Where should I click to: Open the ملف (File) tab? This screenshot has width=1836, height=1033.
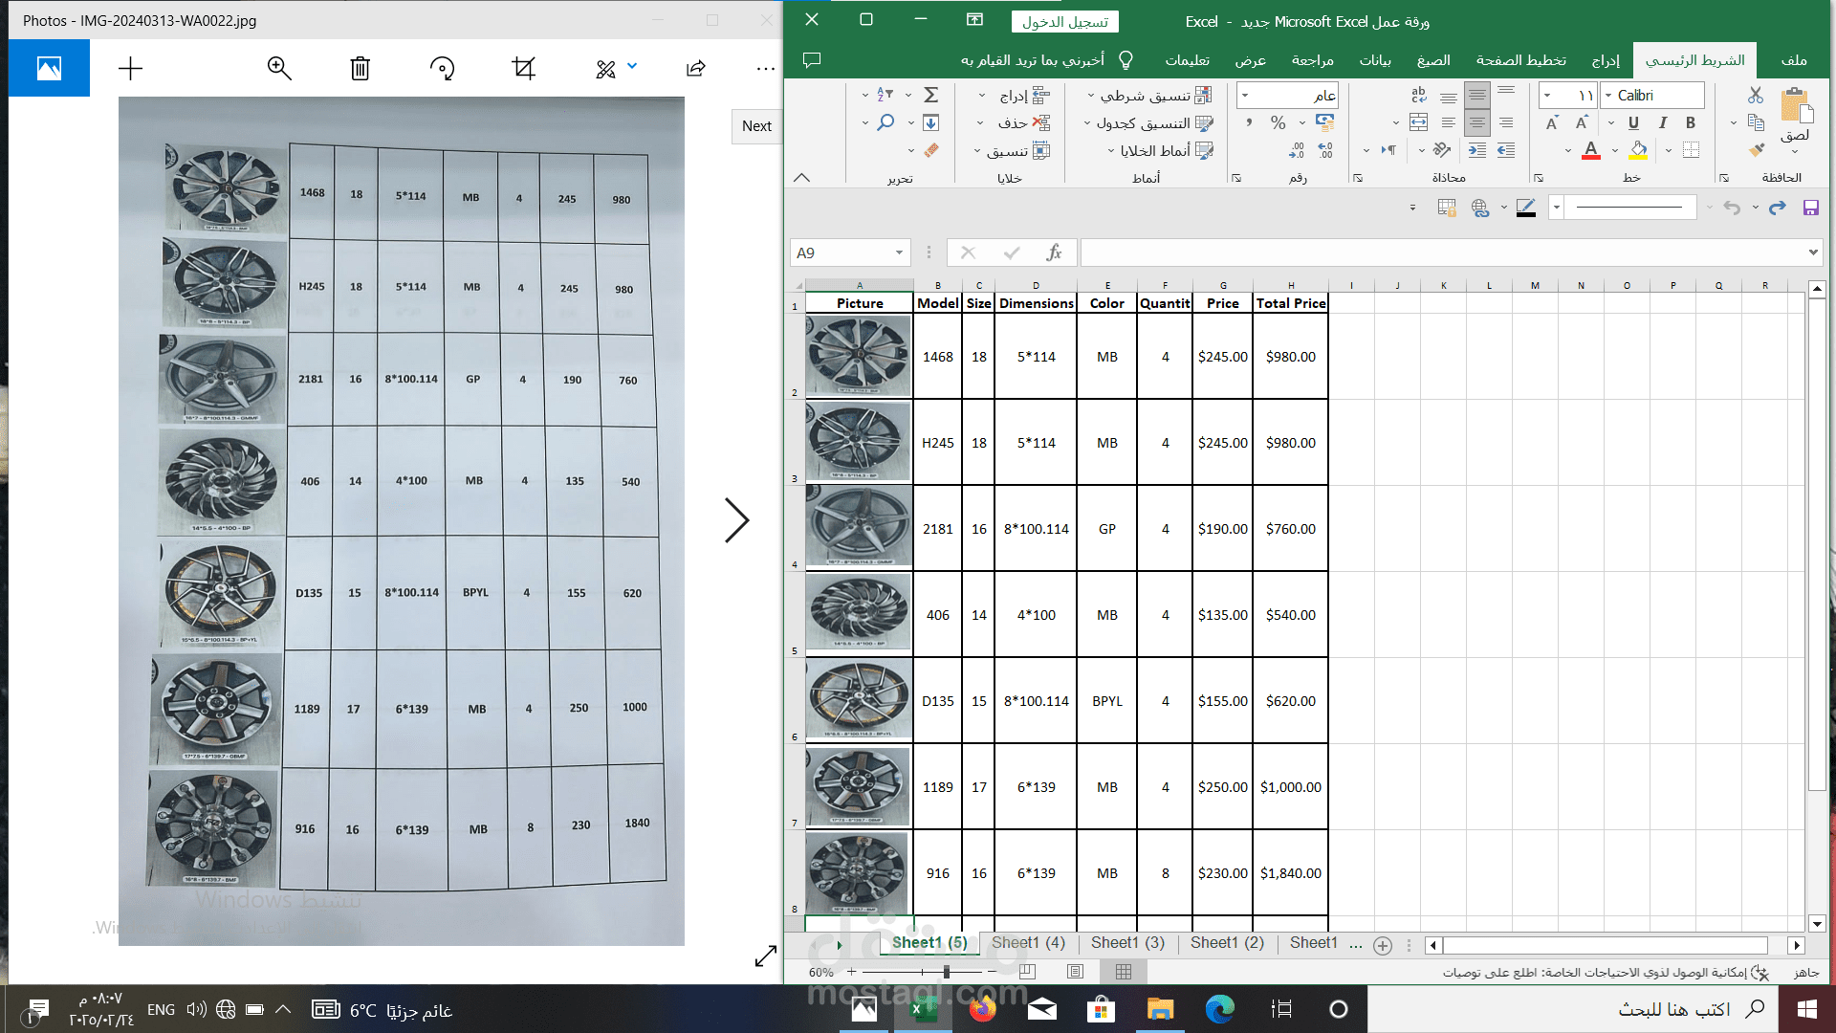click(1794, 60)
